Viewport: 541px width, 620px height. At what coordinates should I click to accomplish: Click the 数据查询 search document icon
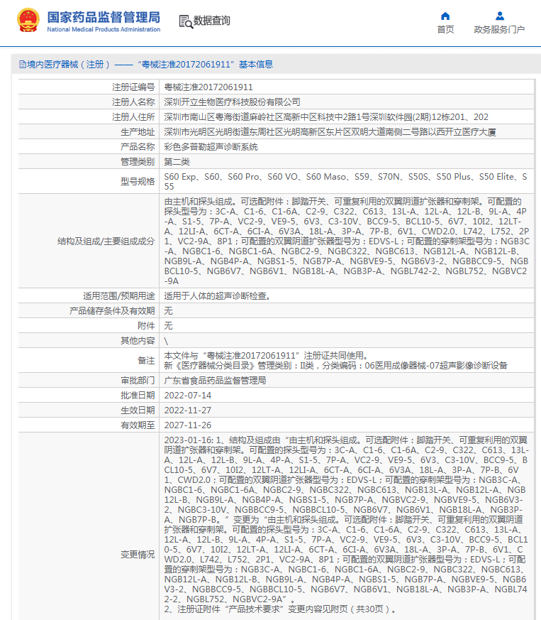click(186, 21)
